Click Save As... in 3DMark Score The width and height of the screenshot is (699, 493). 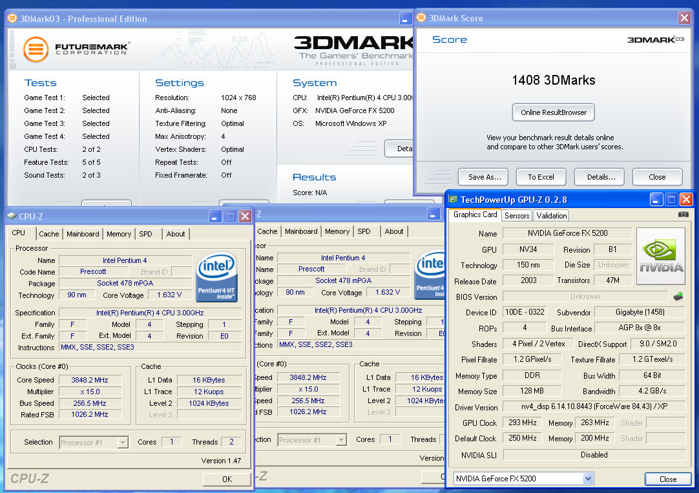485,177
